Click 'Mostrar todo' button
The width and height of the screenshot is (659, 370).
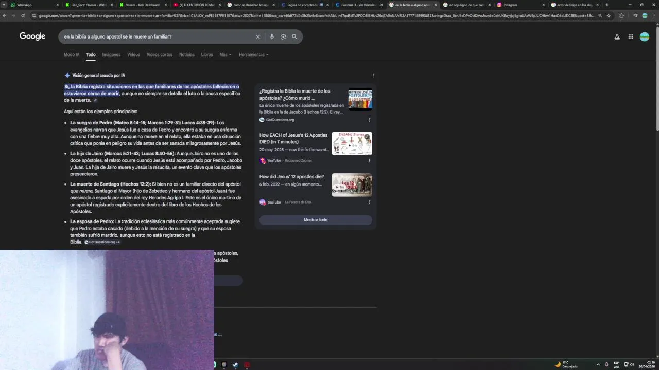[316, 220]
